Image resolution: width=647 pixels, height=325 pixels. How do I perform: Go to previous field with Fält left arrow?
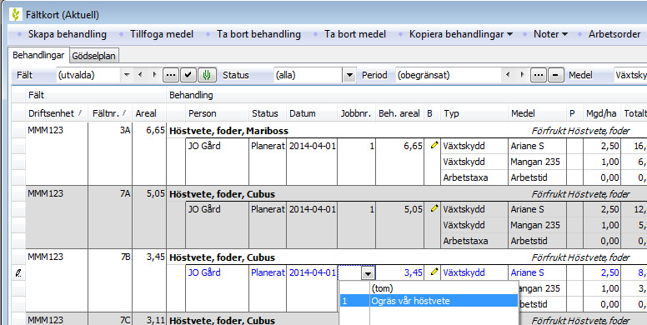140,75
